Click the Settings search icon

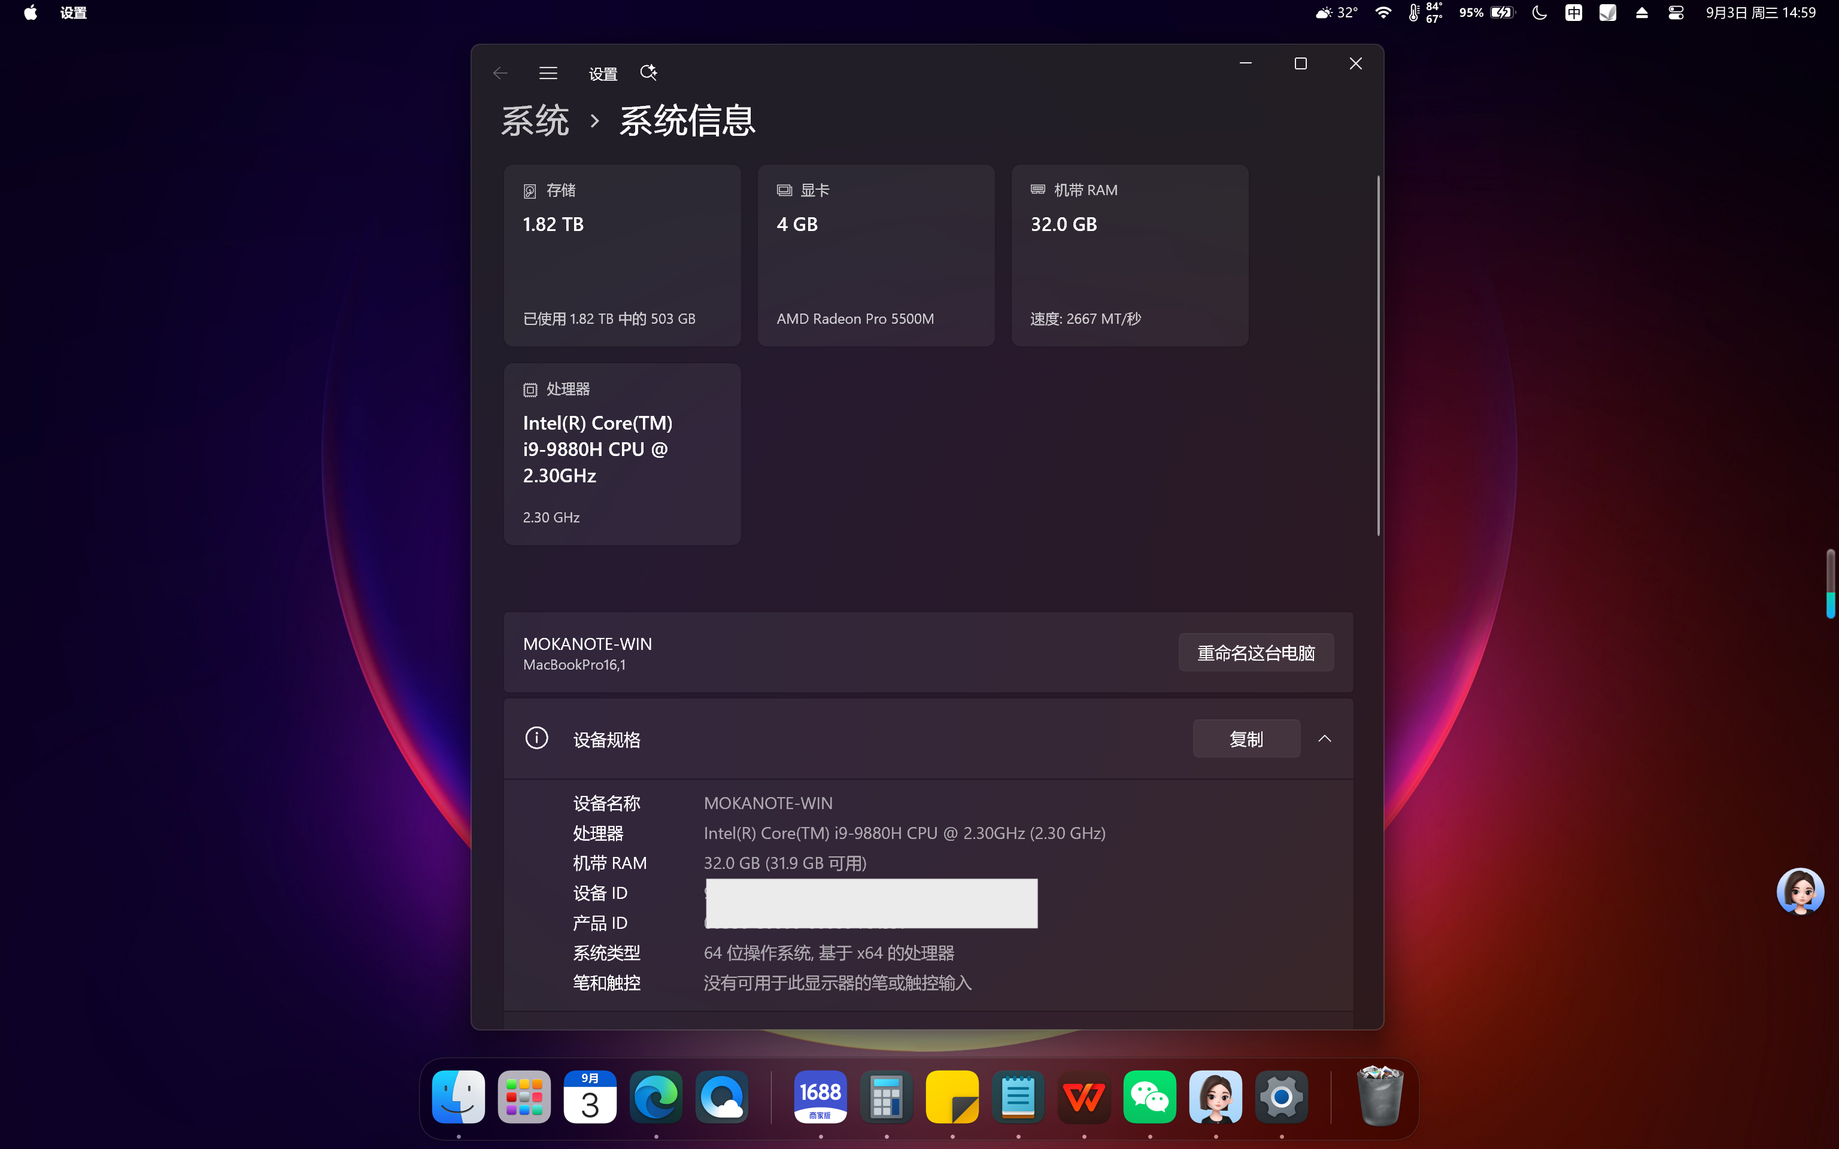(648, 73)
